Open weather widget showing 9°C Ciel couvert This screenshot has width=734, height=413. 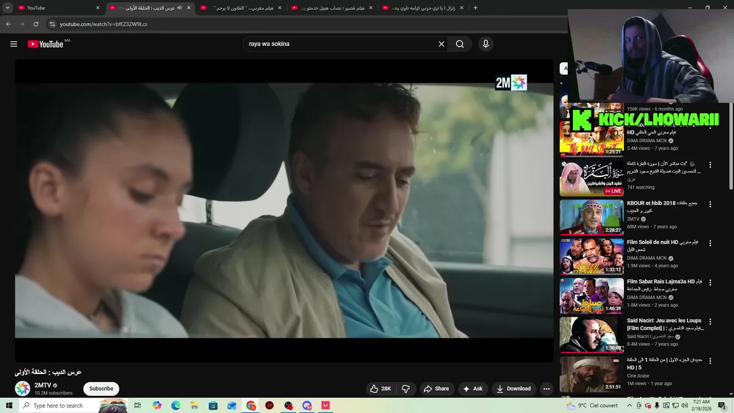coord(592,406)
